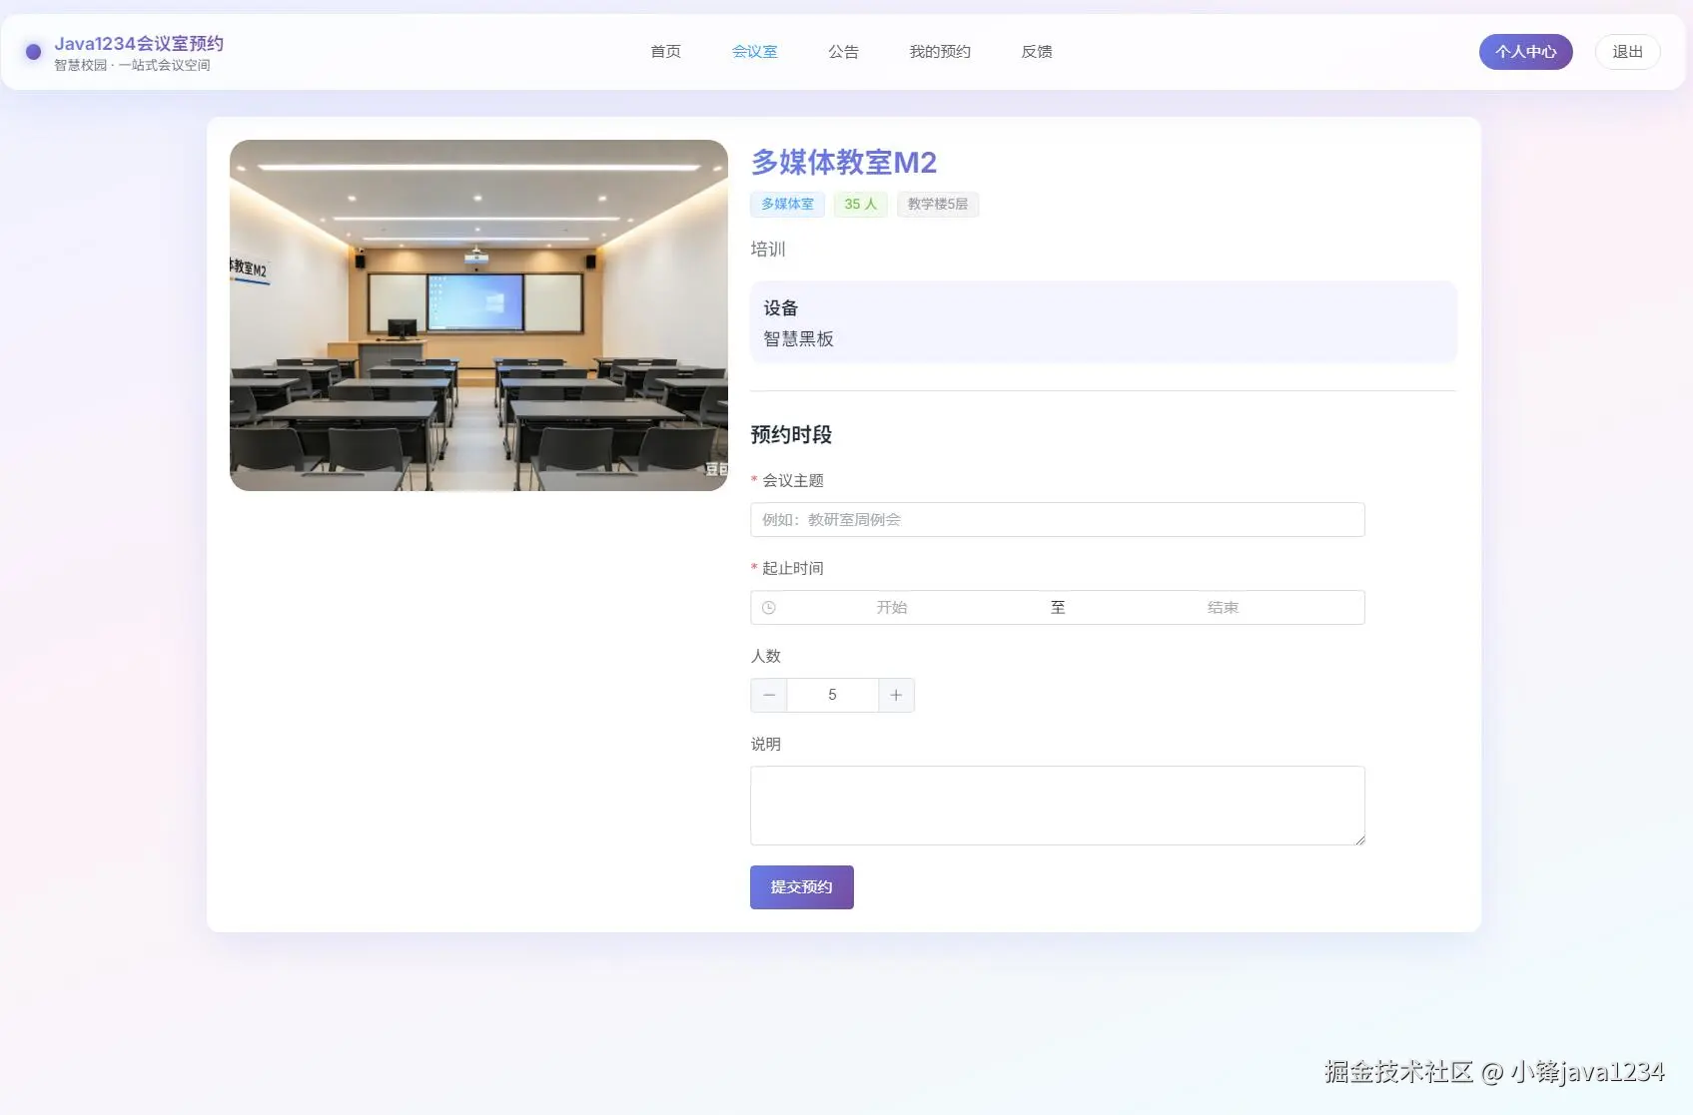Click the 设备 label
The height and width of the screenshot is (1115, 1693).
pyautogui.click(x=781, y=308)
